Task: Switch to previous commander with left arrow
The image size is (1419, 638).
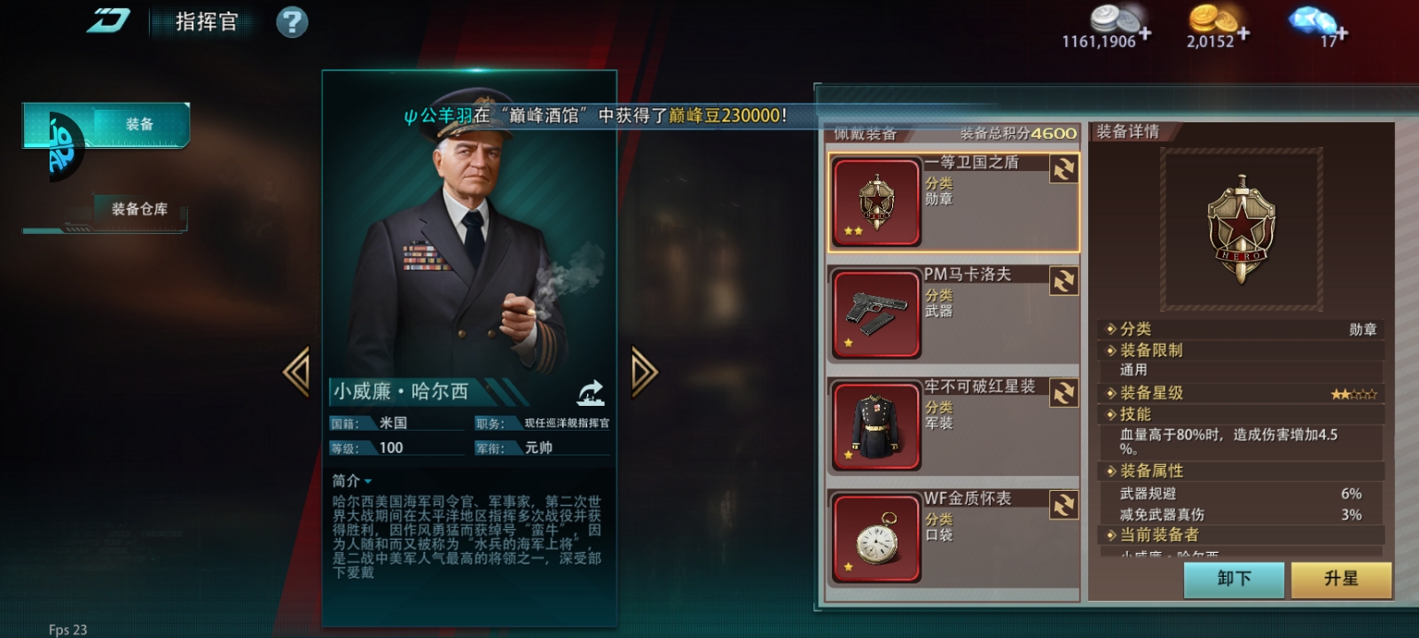Action: coord(296,372)
